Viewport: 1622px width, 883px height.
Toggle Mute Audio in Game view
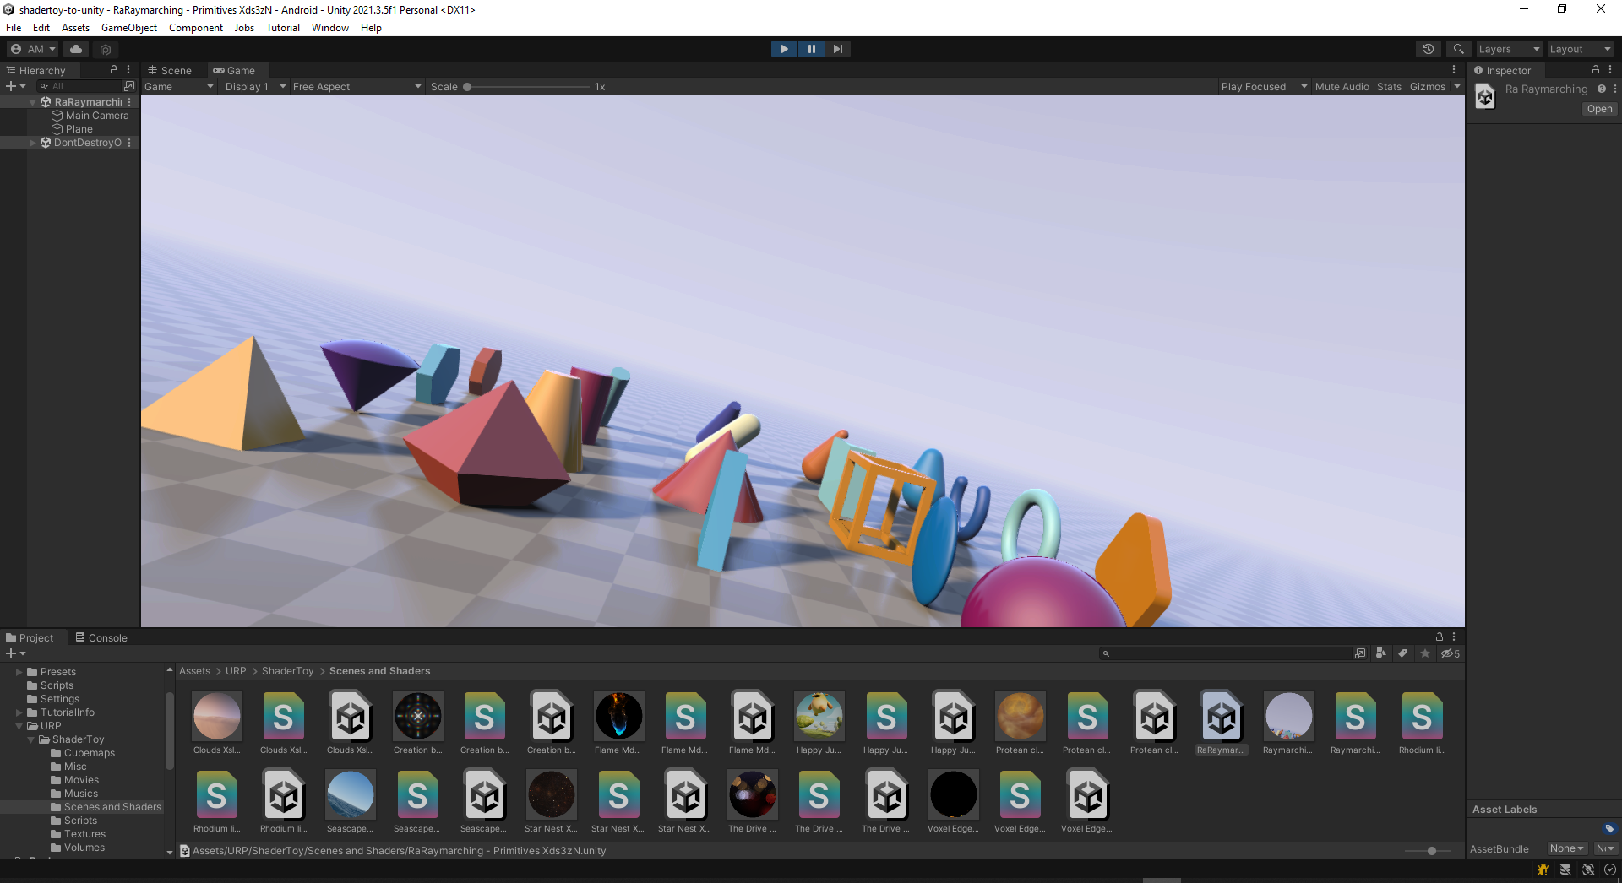tap(1342, 87)
